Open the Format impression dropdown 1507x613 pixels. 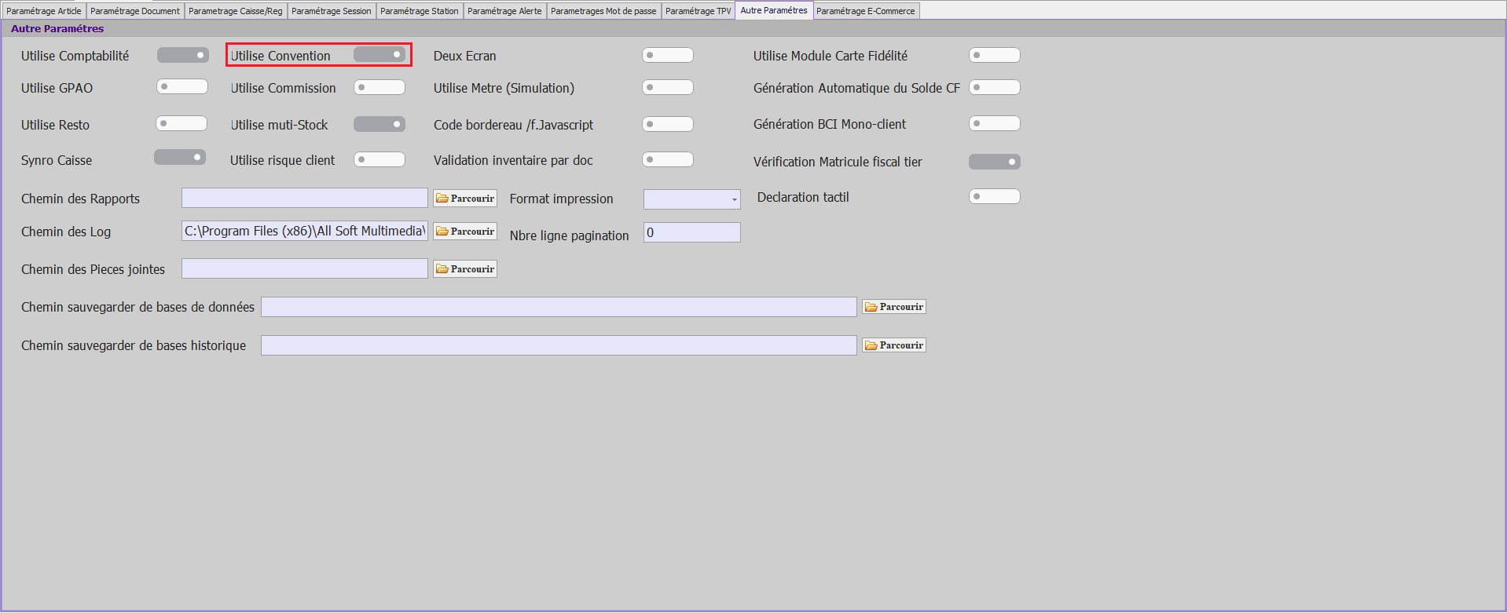pos(691,199)
